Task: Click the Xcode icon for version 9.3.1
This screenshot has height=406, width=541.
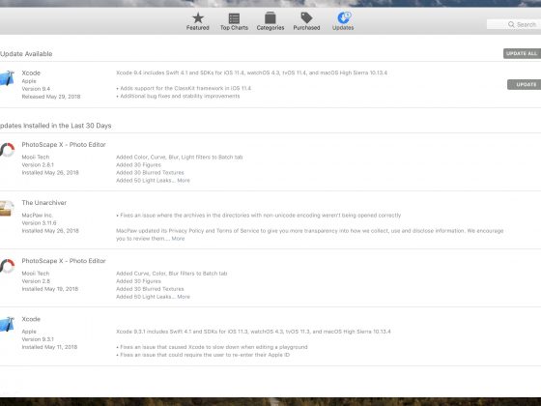Action: pyautogui.click(x=7, y=325)
